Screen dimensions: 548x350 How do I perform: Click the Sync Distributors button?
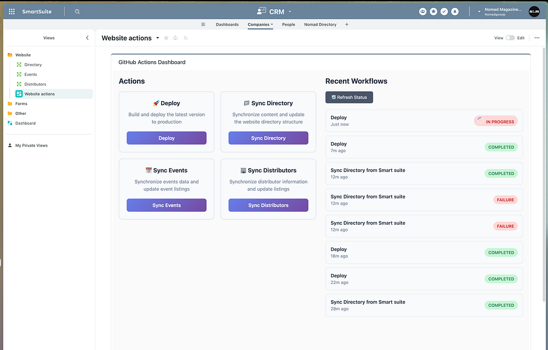[x=269, y=205]
